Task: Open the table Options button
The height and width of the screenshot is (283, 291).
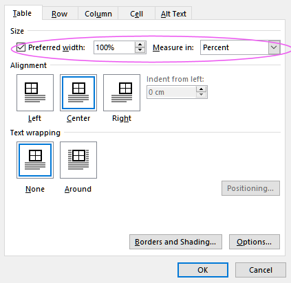Action: (255, 242)
